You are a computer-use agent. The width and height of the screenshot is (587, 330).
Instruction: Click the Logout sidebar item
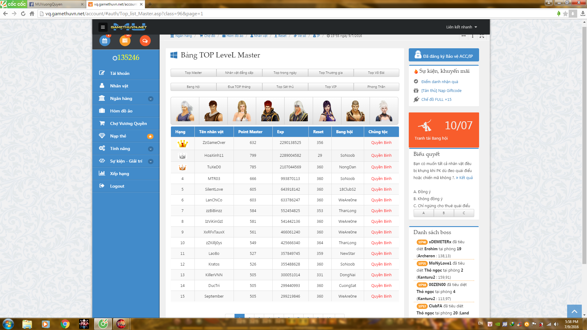[117, 186]
